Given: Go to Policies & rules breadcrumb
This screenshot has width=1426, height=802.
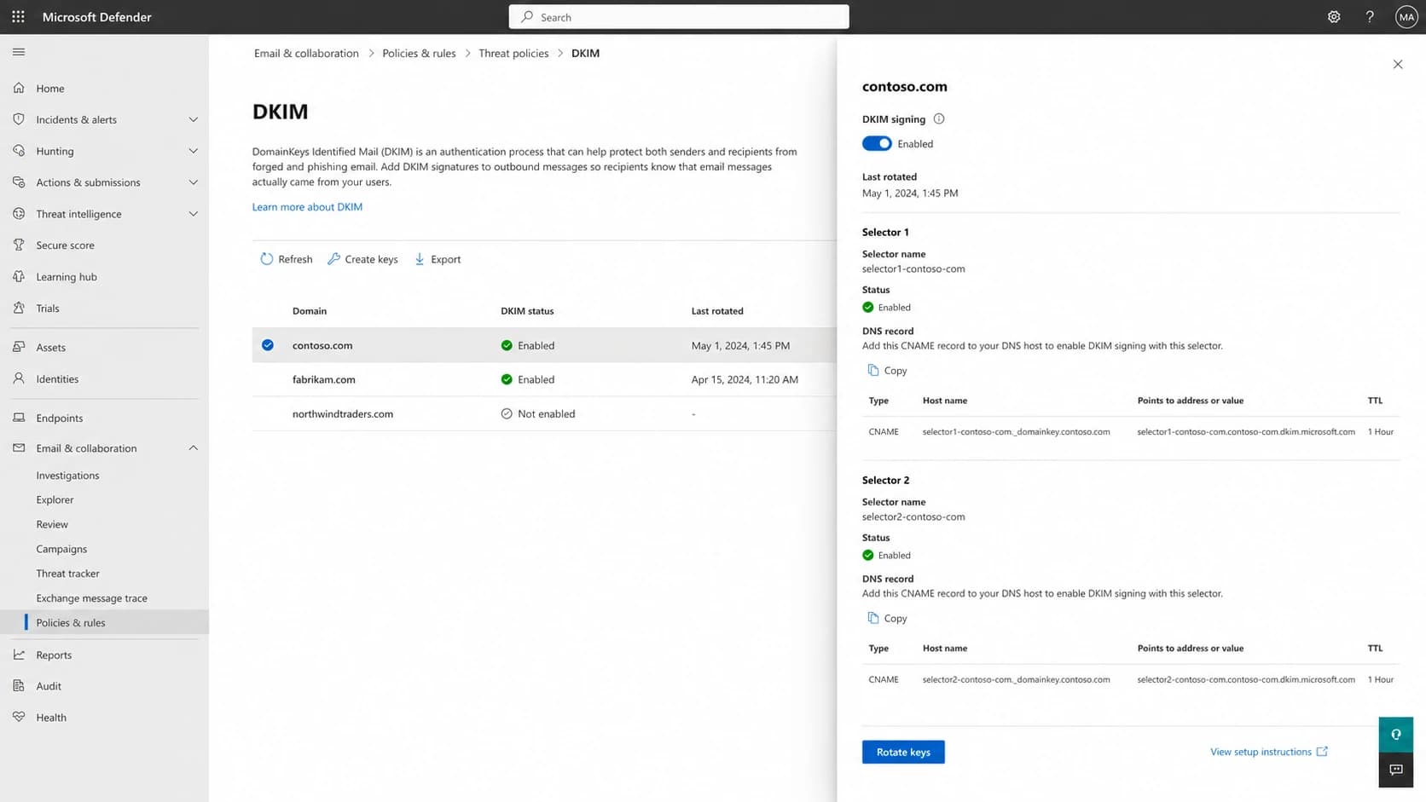Looking at the screenshot, I should pyautogui.click(x=419, y=53).
